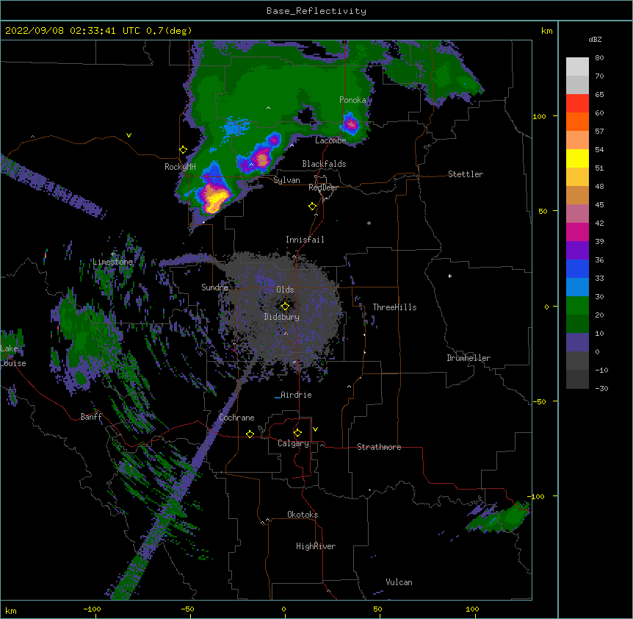Click the yellow v marker northwest of RockyMH
Viewport: 633px width, 619px height.
tap(129, 135)
